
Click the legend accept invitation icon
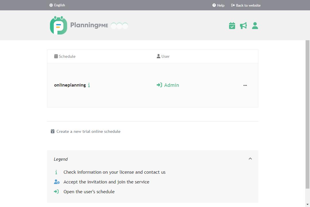coord(57,182)
